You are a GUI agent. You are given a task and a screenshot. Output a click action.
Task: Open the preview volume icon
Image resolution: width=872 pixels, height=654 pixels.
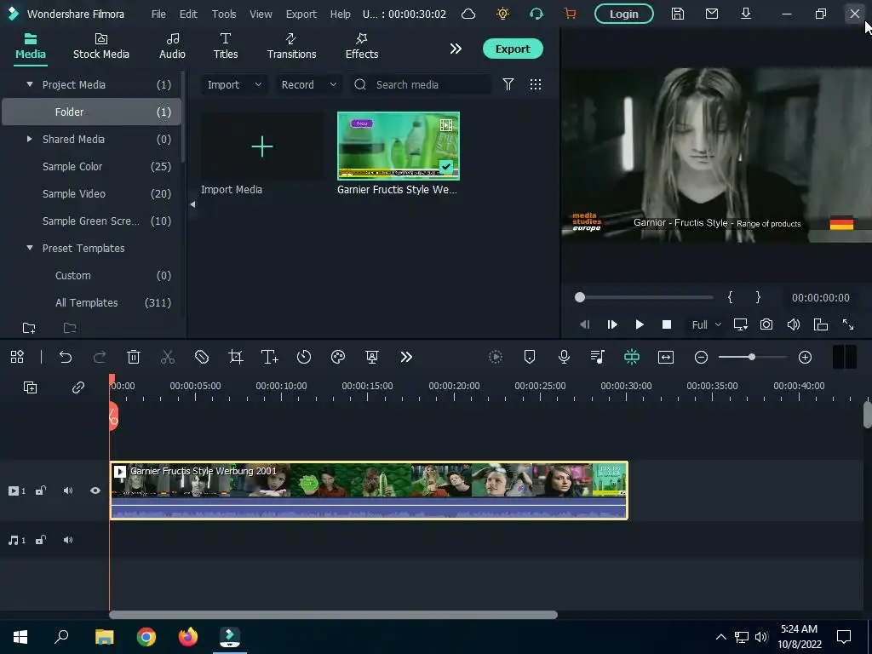pos(794,324)
